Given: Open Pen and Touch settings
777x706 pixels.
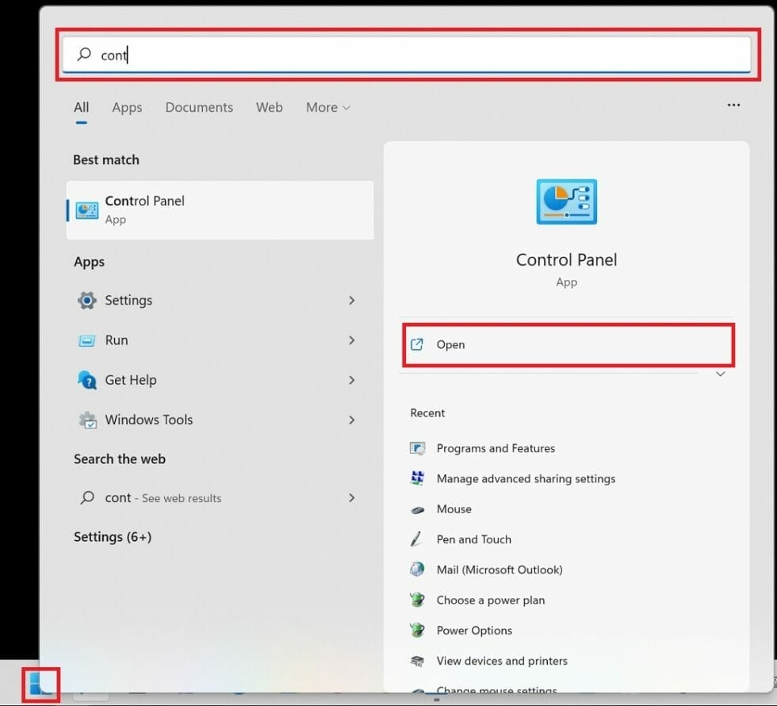Looking at the screenshot, I should click(473, 539).
